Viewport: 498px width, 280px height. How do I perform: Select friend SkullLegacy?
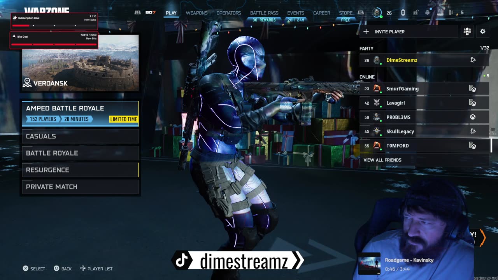424,131
